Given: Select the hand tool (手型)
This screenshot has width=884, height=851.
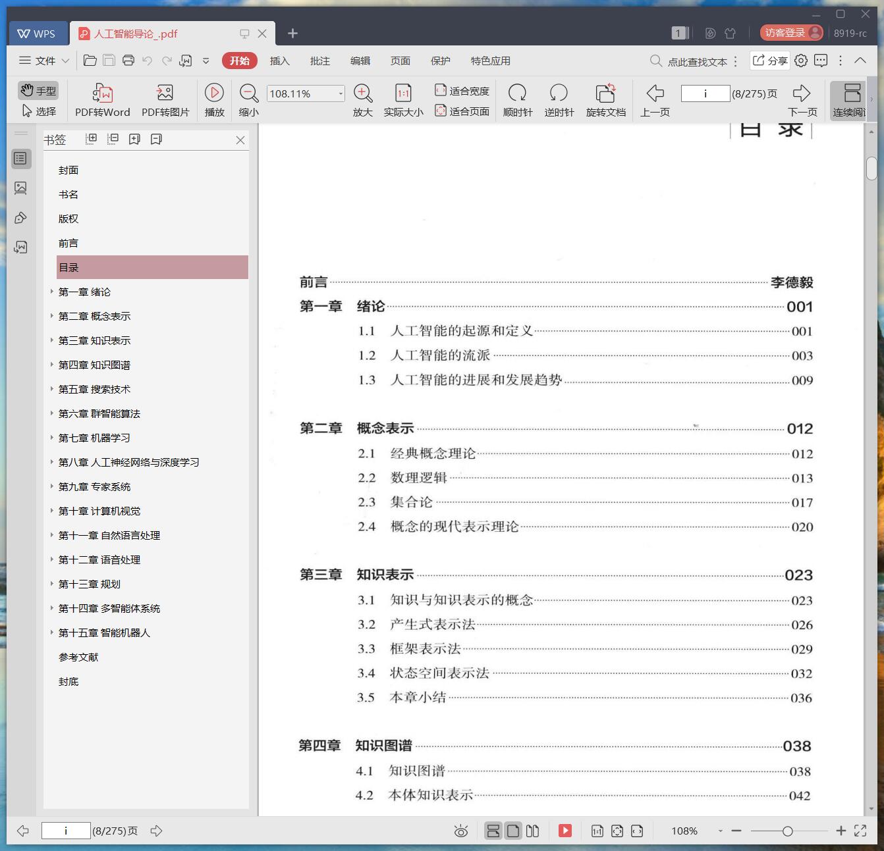Looking at the screenshot, I should click(38, 91).
